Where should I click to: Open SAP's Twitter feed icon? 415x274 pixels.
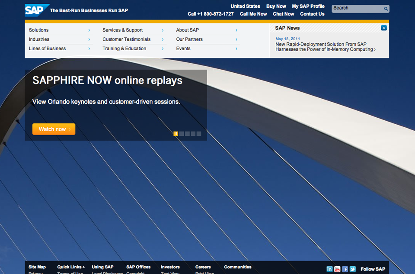(353, 269)
